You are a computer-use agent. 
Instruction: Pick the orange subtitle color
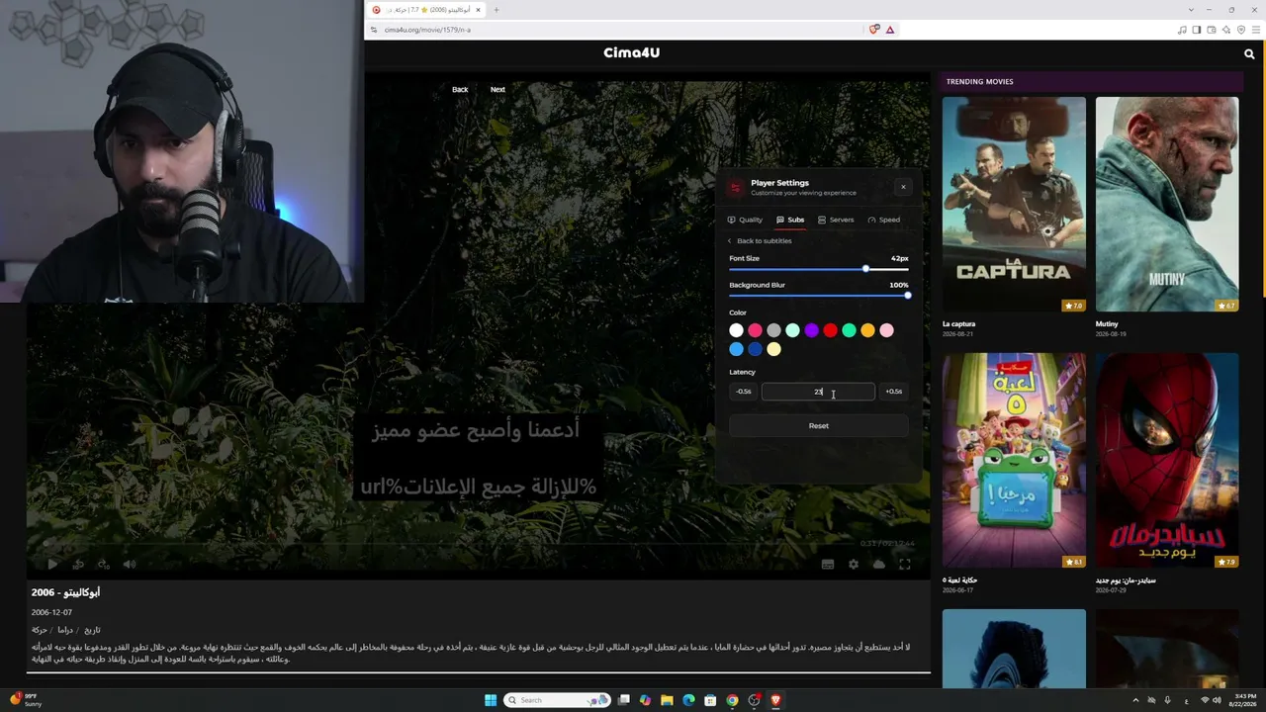click(x=867, y=330)
